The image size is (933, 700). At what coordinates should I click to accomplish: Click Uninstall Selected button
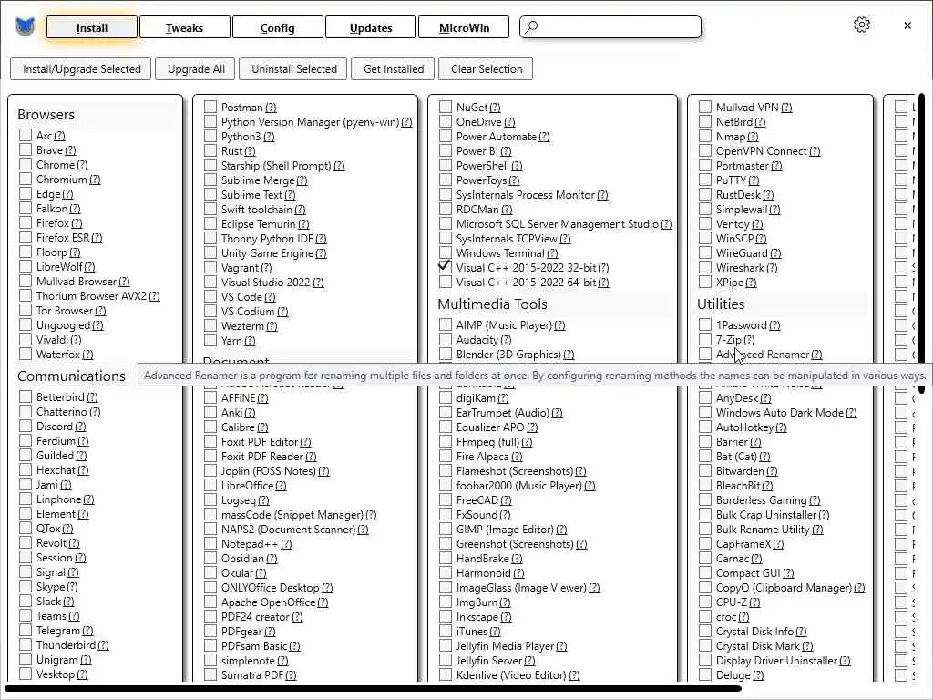294,69
